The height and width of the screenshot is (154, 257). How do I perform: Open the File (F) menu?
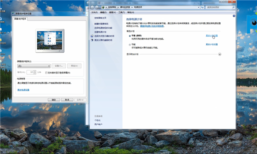[94, 12]
